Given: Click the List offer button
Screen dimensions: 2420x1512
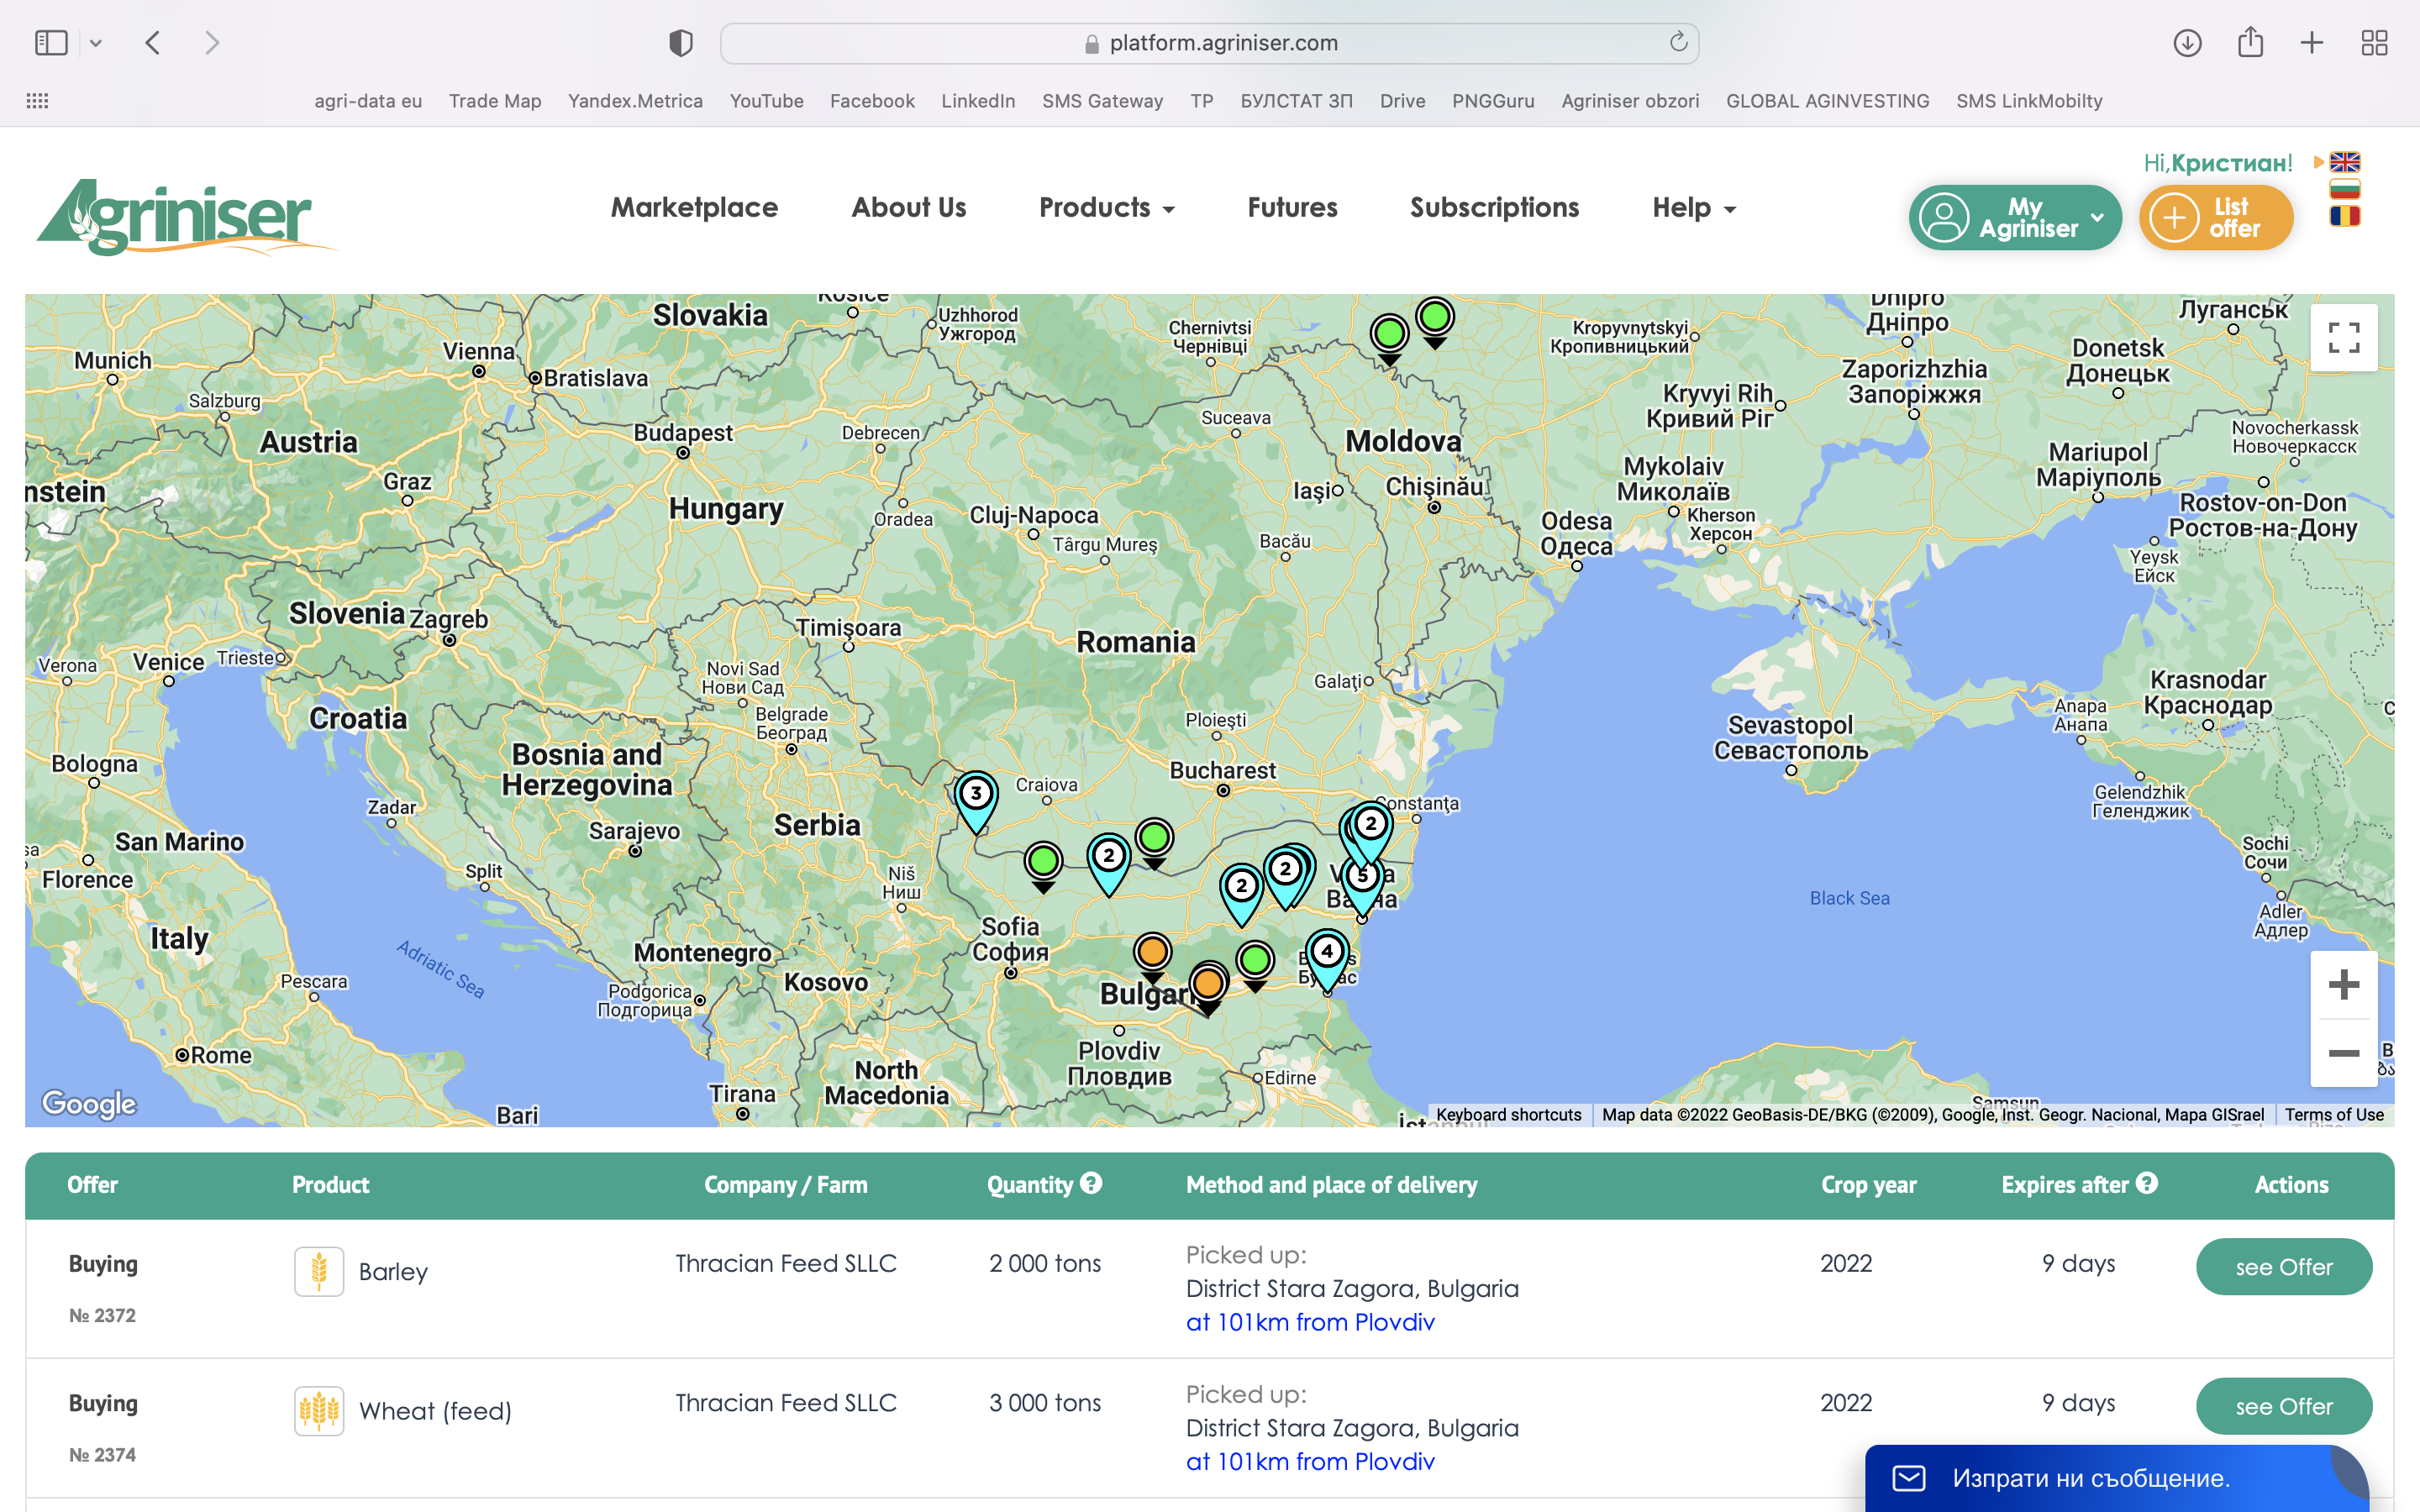Looking at the screenshot, I should [2215, 217].
